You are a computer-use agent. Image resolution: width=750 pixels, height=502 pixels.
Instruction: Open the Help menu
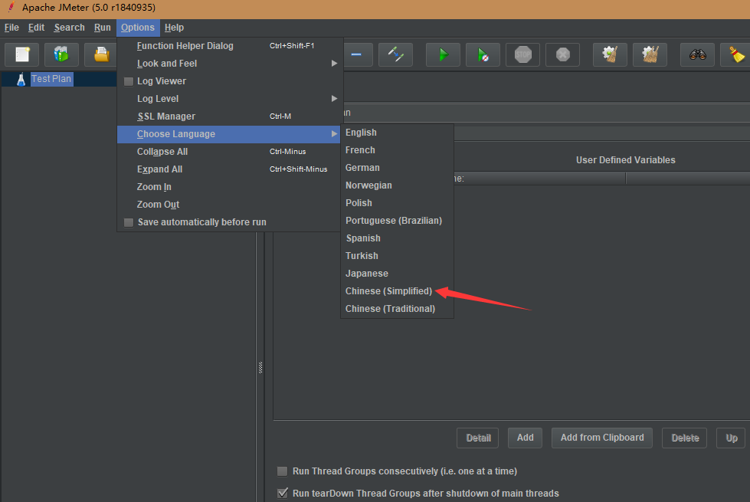coord(174,28)
